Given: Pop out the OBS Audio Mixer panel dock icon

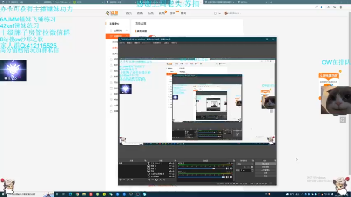Looking at the screenshot, I should (x=234, y=160).
